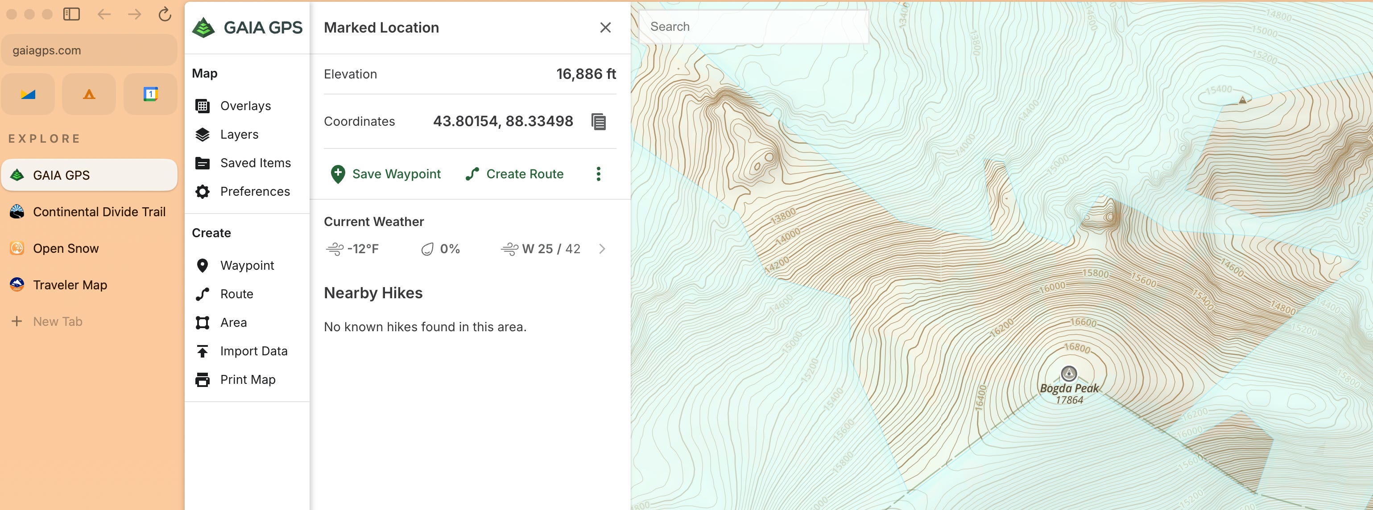
Task: Start creating a Route from the sidebar
Action: pyautogui.click(x=247, y=294)
